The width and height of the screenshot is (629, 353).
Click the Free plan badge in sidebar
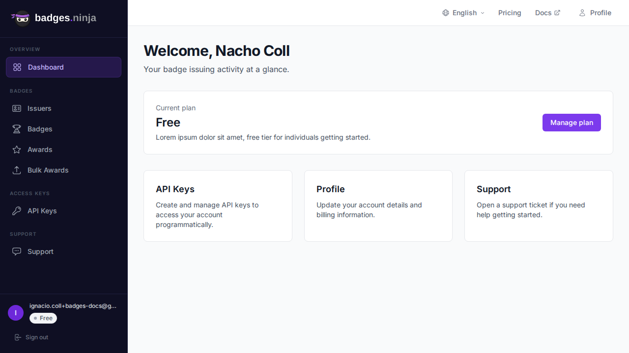click(x=43, y=318)
